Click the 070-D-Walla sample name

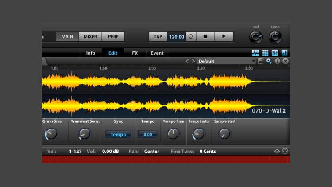[x=269, y=111]
